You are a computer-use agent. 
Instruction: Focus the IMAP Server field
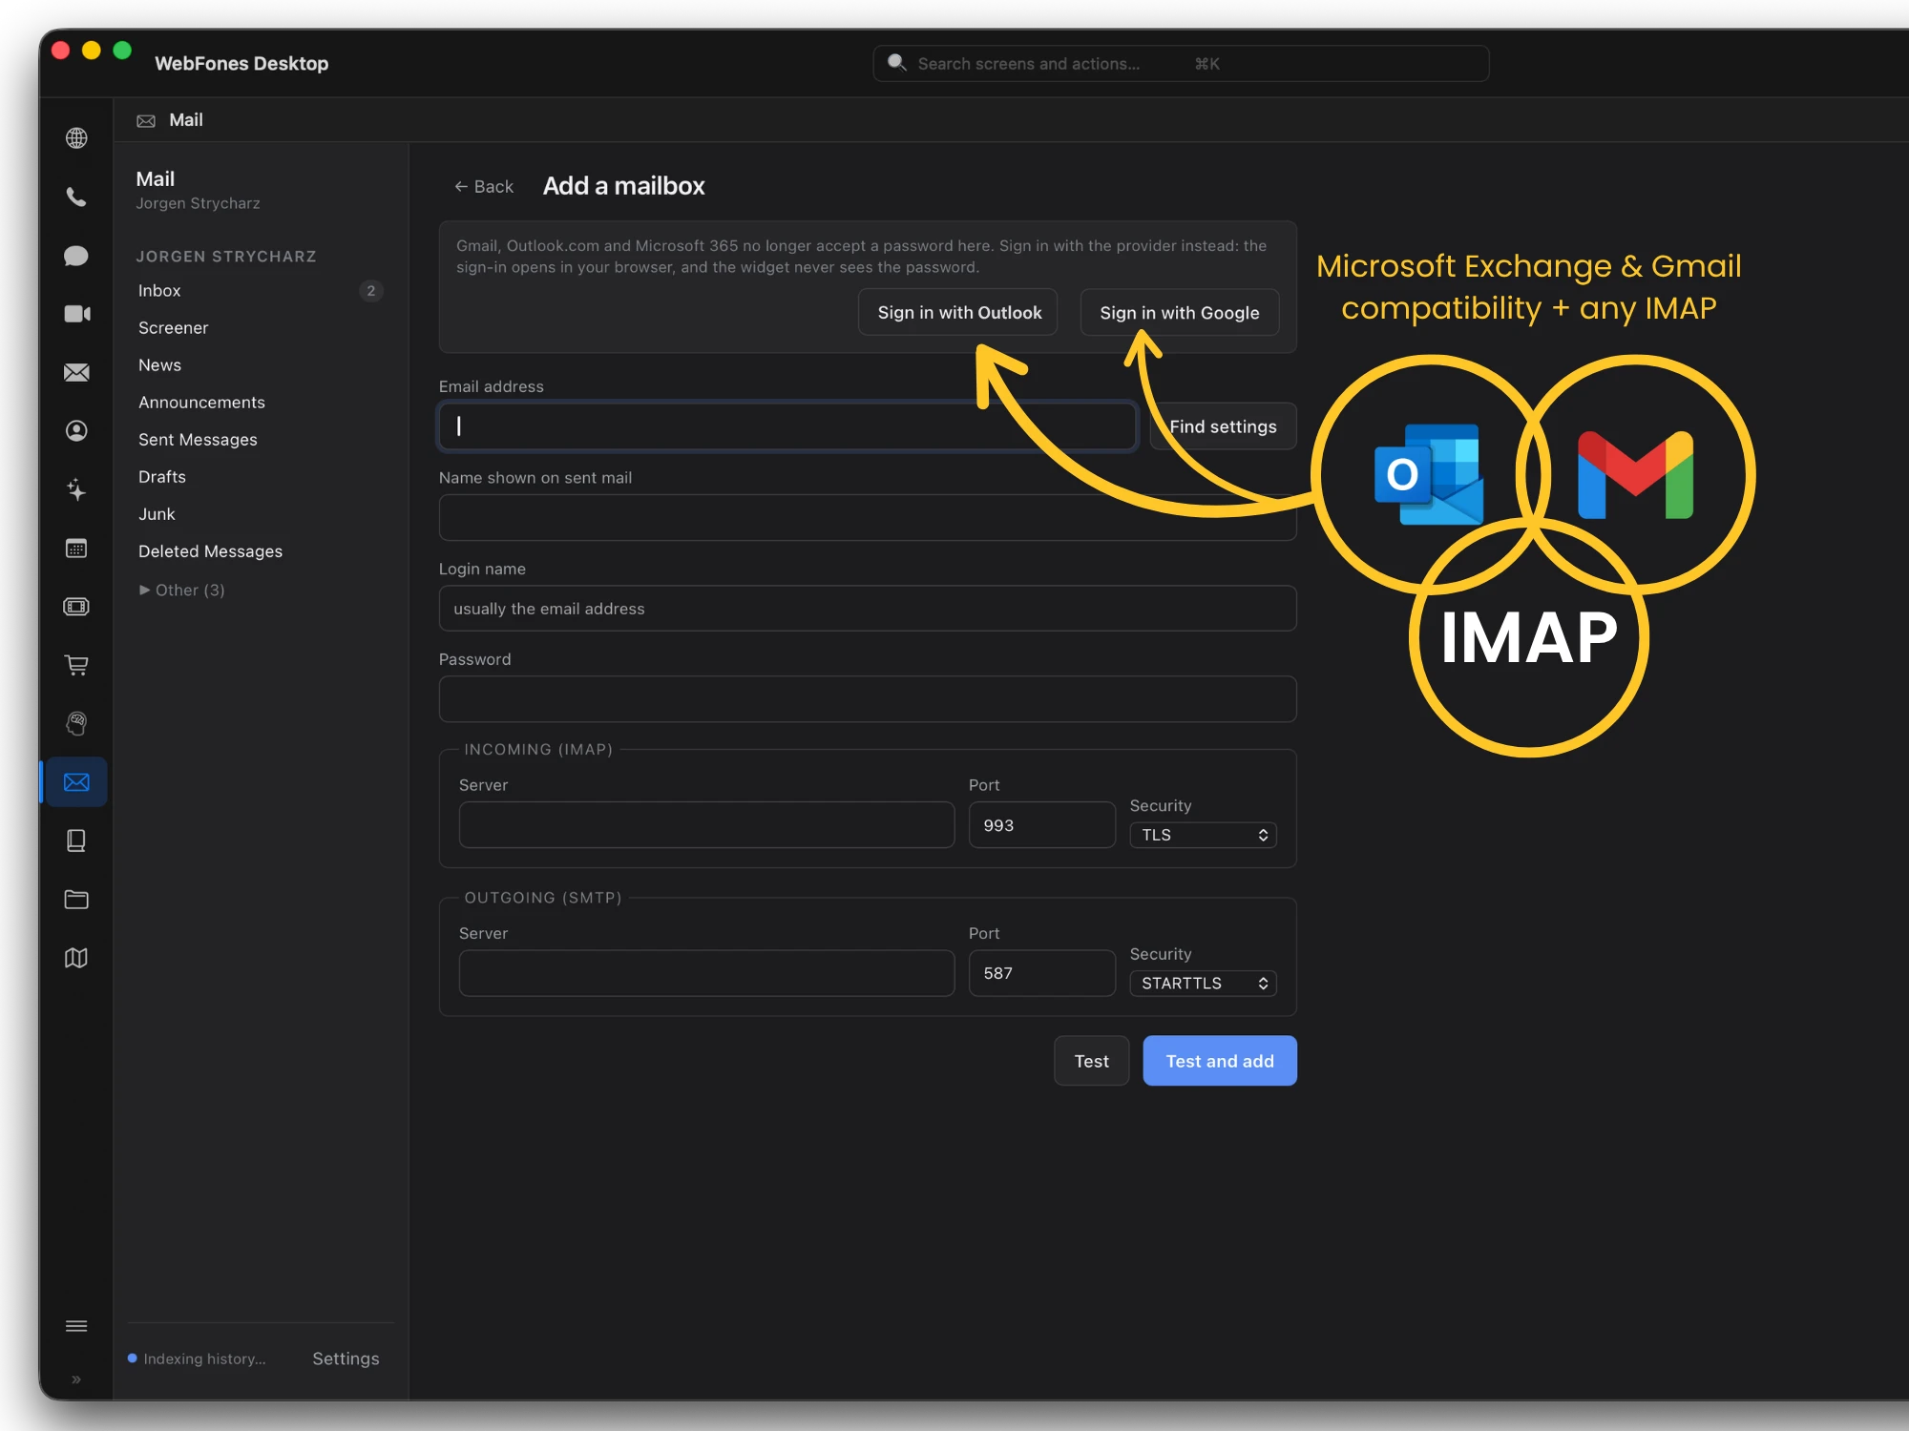coord(706,824)
